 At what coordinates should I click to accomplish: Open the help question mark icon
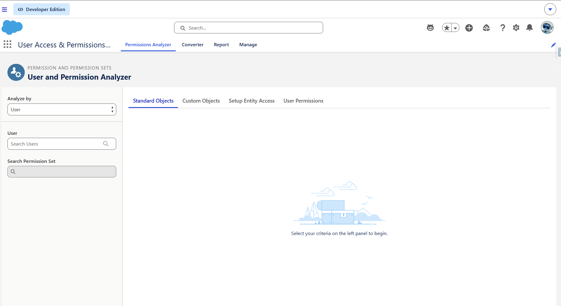pyautogui.click(x=503, y=28)
